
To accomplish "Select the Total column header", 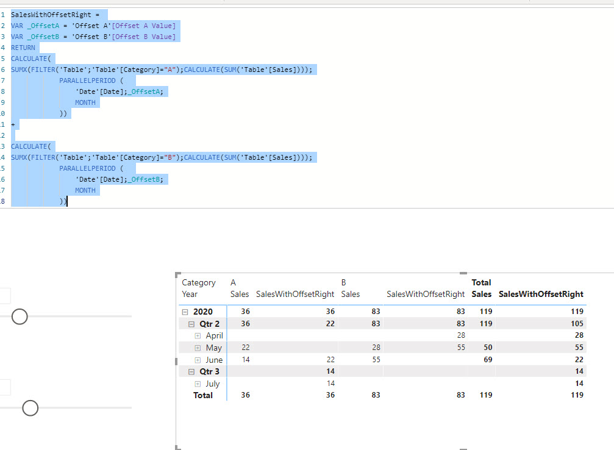I will tap(481, 282).
